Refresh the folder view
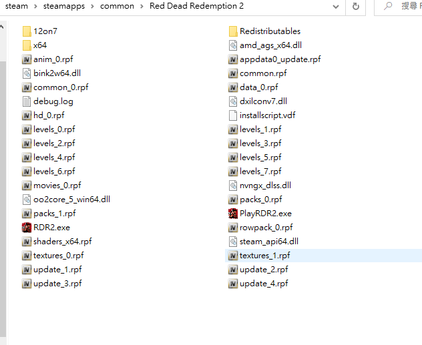The image size is (422, 345). tap(356, 6)
